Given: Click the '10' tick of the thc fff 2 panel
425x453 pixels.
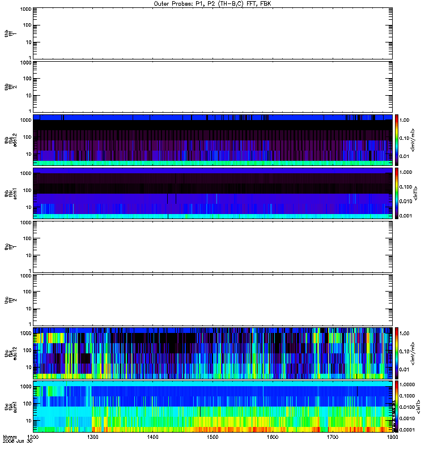Looking at the screenshot, I should (29, 309).
